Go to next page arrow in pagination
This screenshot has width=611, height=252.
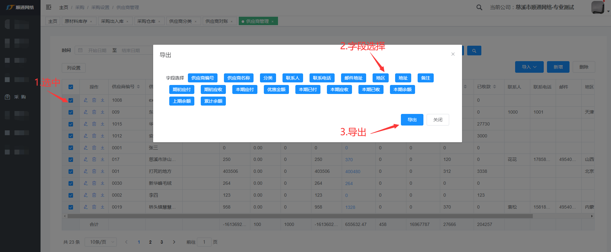174,242
